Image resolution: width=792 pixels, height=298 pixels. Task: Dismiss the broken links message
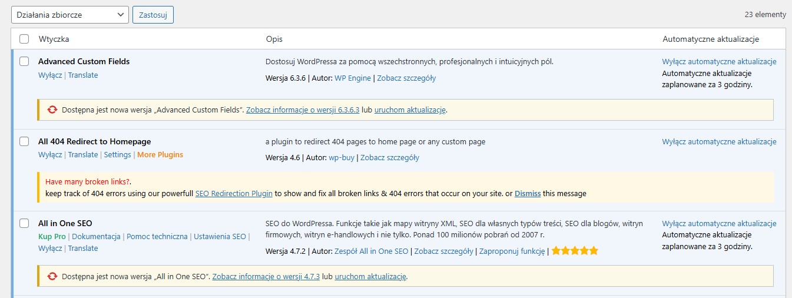(528, 193)
